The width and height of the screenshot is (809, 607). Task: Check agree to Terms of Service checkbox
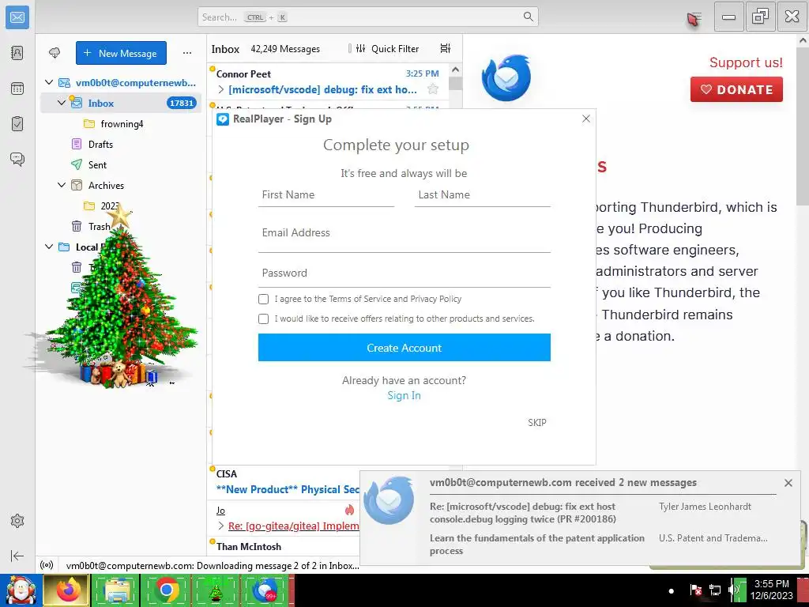point(264,300)
